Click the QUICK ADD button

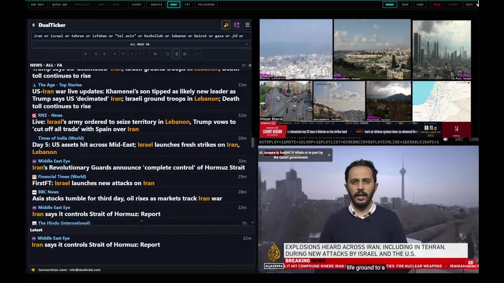point(59,5)
